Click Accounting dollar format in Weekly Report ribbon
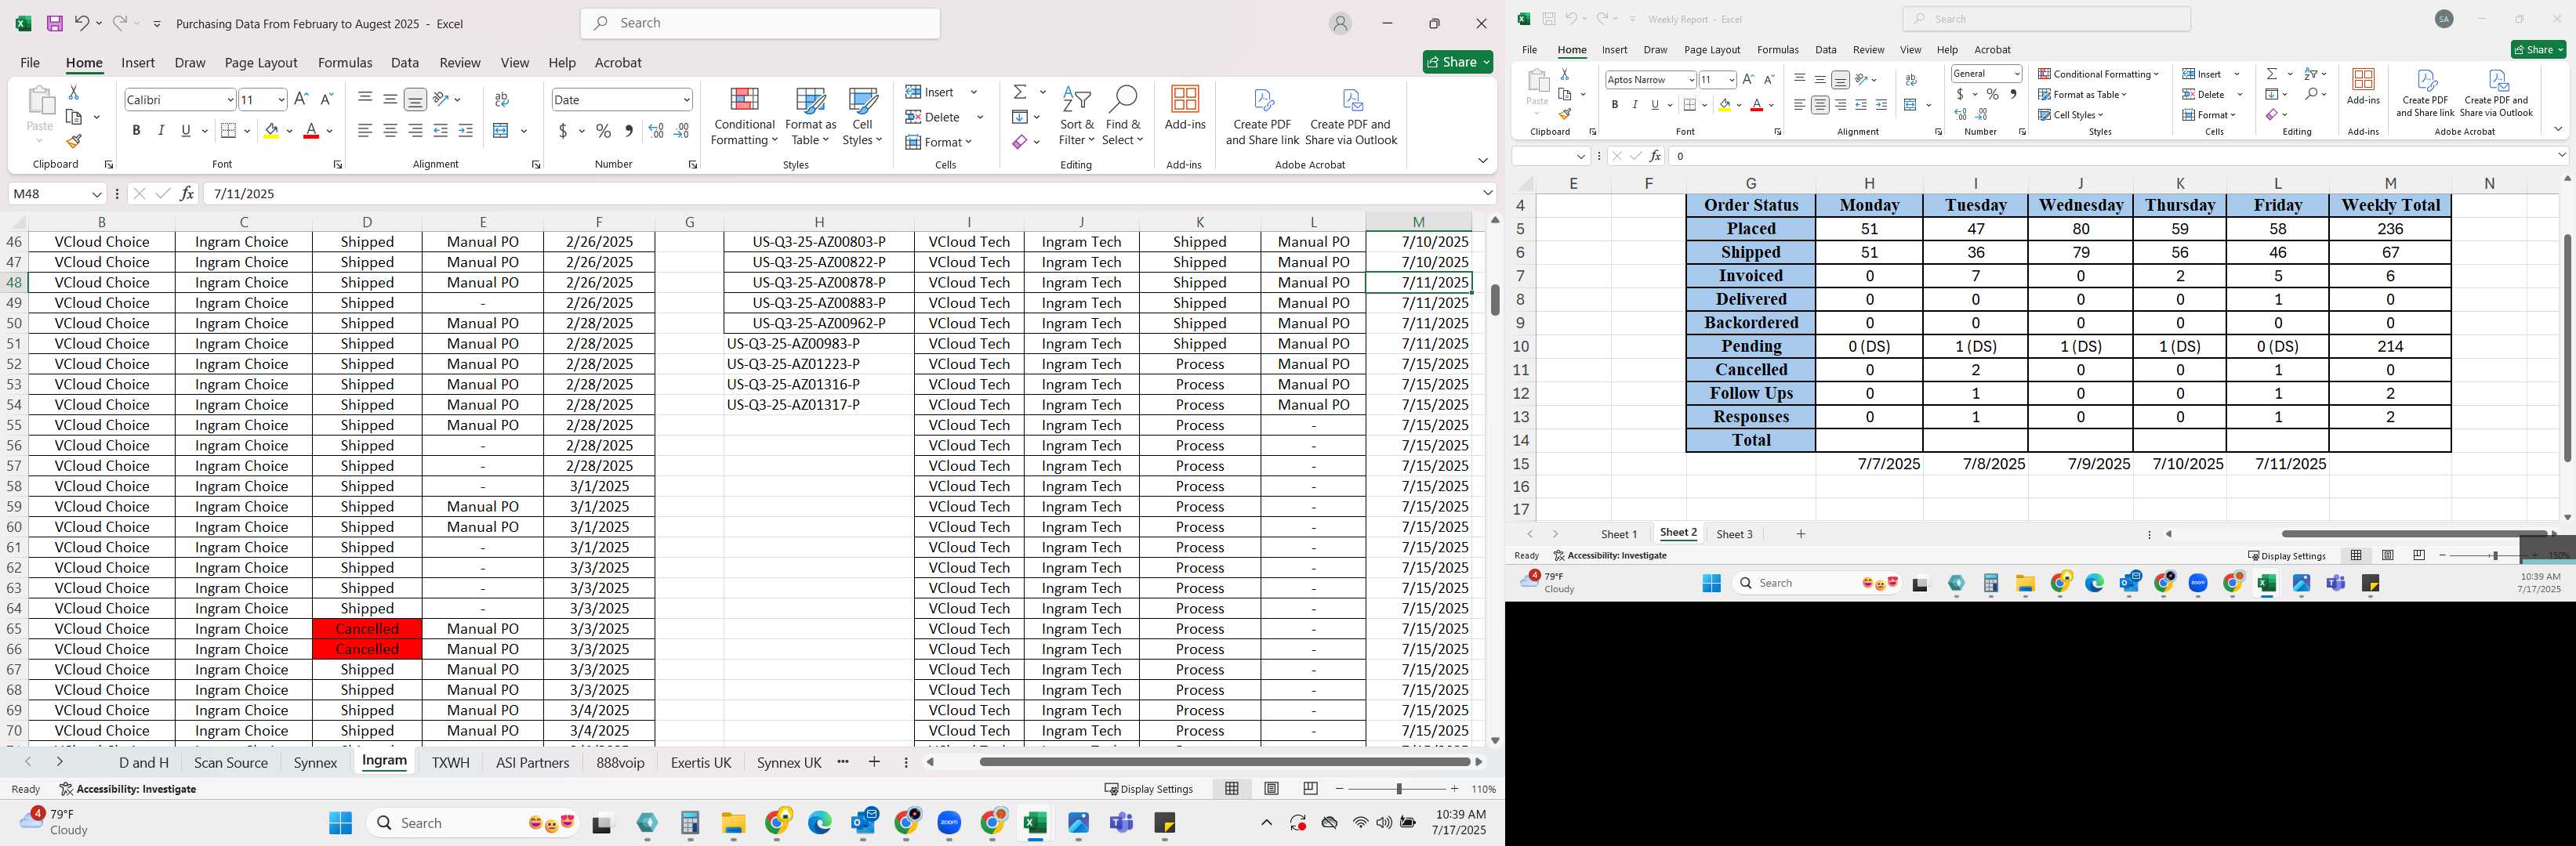This screenshot has width=2576, height=846. coord(1960,95)
